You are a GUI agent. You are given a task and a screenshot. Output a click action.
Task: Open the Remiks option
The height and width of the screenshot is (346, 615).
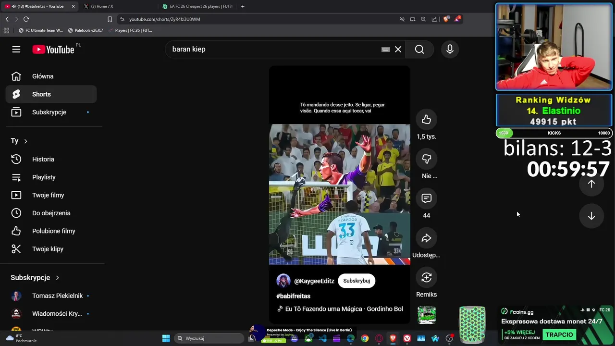coord(426,277)
